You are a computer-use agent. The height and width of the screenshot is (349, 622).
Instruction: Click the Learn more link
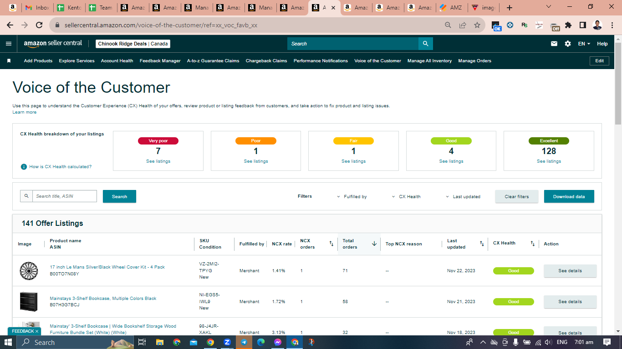(x=25, y=112)
